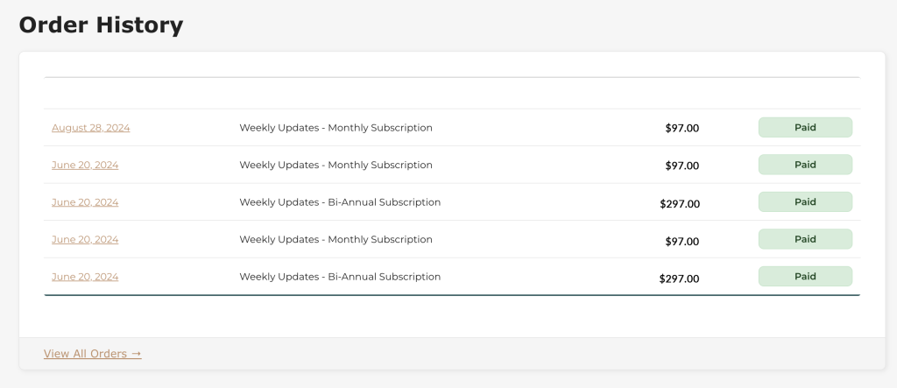
Task: Open date link of the upper Bi-Annual order
Action: tap(85, 202)
